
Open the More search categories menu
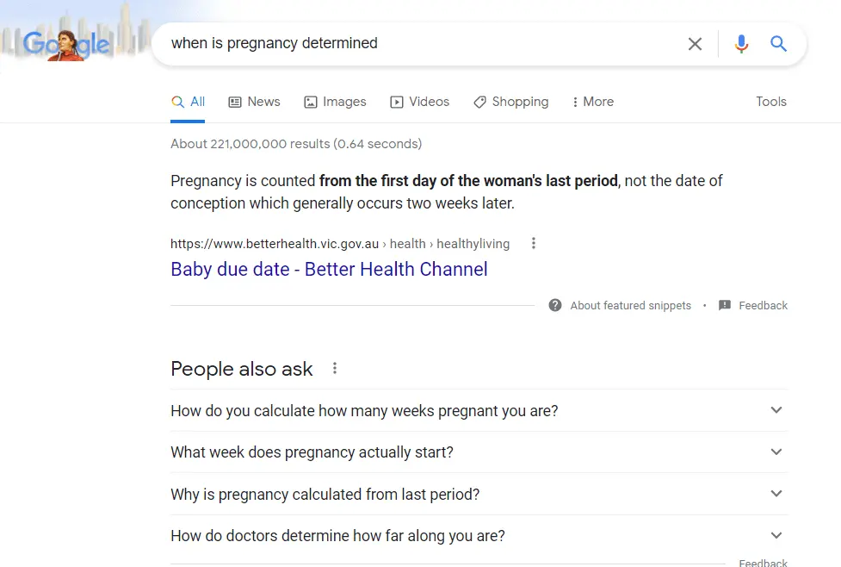592,102
